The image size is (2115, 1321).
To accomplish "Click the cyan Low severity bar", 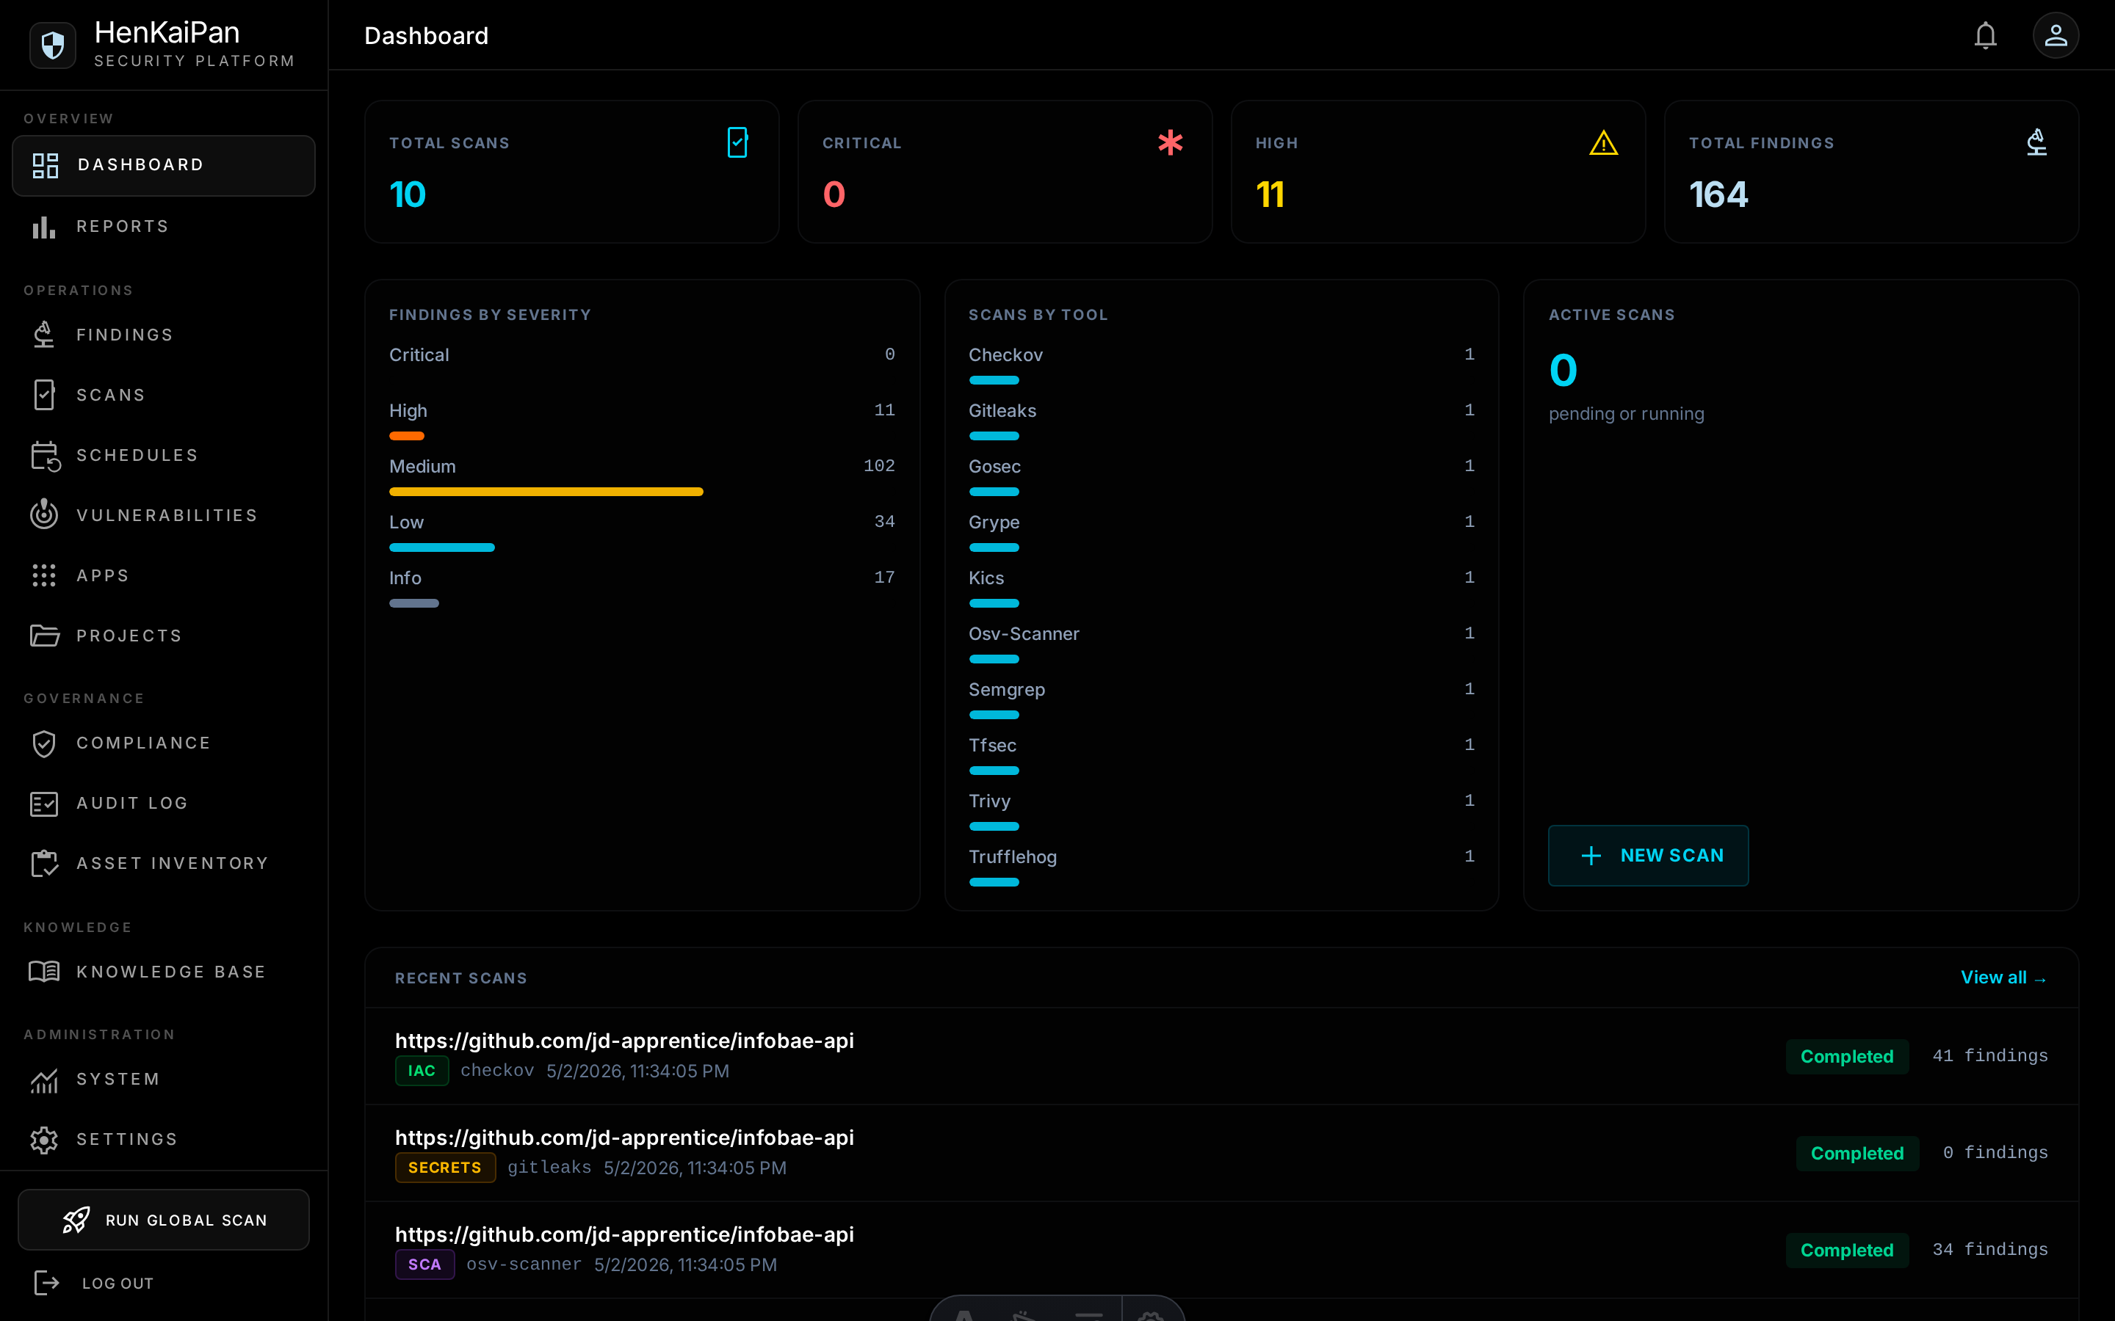I will (x=442, y=547).
